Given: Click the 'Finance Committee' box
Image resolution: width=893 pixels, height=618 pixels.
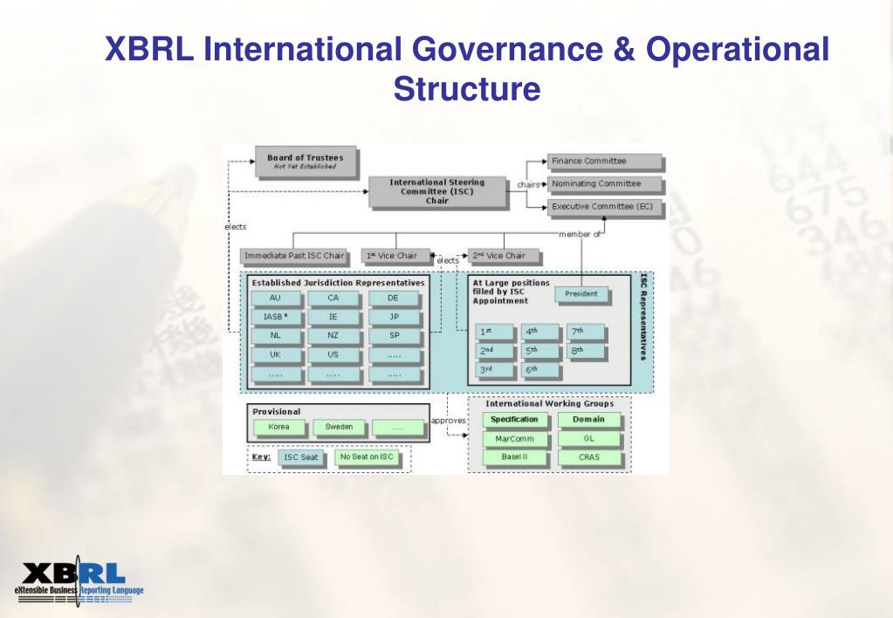Looking at the screenshot, I should coord(604,161).
